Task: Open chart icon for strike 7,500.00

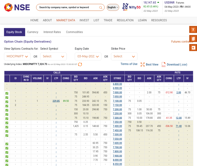Action: (7, 135)
